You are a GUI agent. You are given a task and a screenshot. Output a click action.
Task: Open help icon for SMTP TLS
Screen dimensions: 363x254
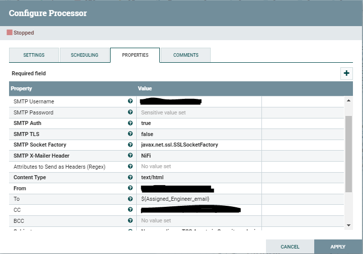130,134
